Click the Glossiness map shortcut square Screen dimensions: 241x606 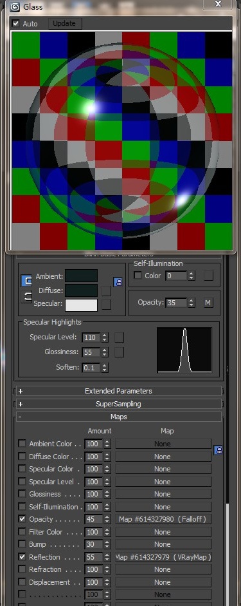tap(119, 352)
